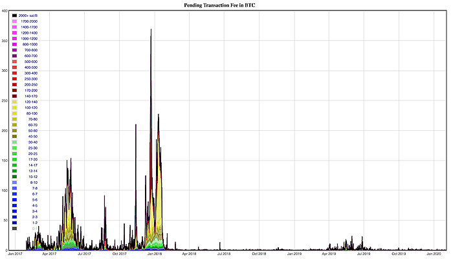Click the Apr 2019 x-axis label
Screen dimensions: 453x259
tap(329, 254)
